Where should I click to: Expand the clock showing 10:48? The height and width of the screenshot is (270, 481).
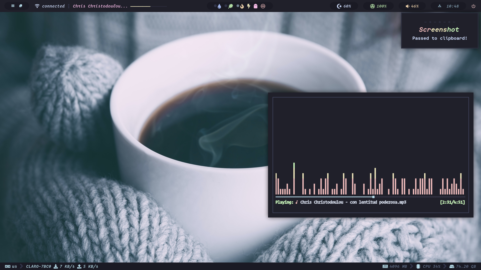452,6
